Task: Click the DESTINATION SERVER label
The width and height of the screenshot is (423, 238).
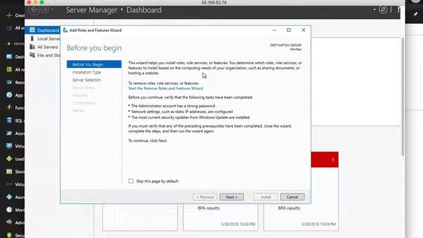Action: [x=286, y=45]
